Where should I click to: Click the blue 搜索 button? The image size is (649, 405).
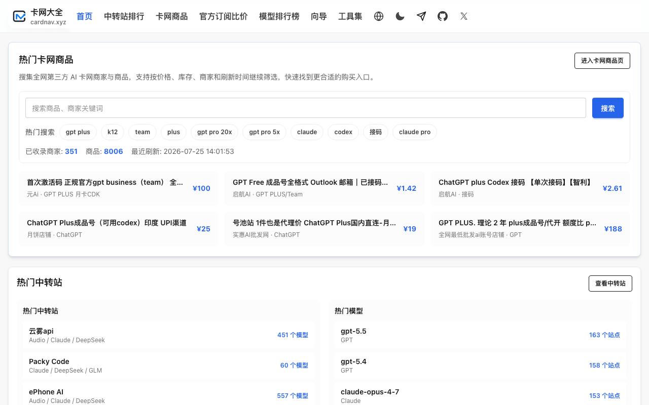tap(608, 108)
